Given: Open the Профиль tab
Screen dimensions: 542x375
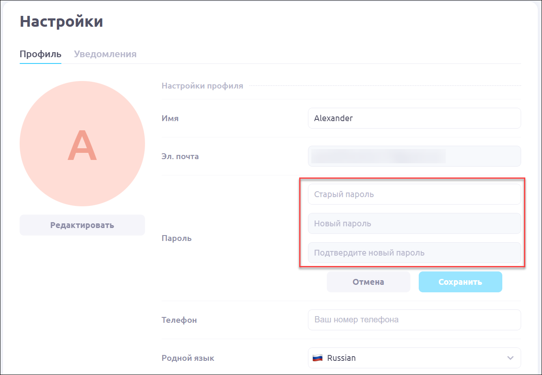Looking at the screenshot, I should click(41, 54).
